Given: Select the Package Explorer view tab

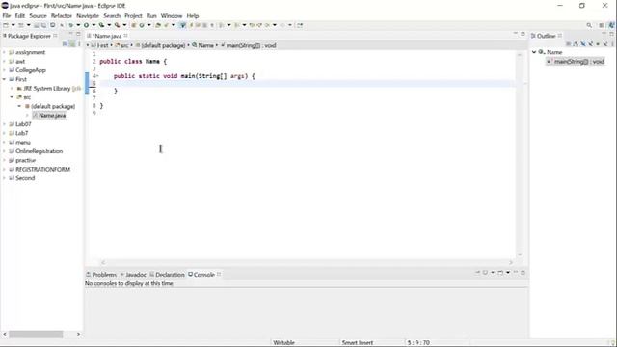Looking at the screenshot, I should [29, 36].
